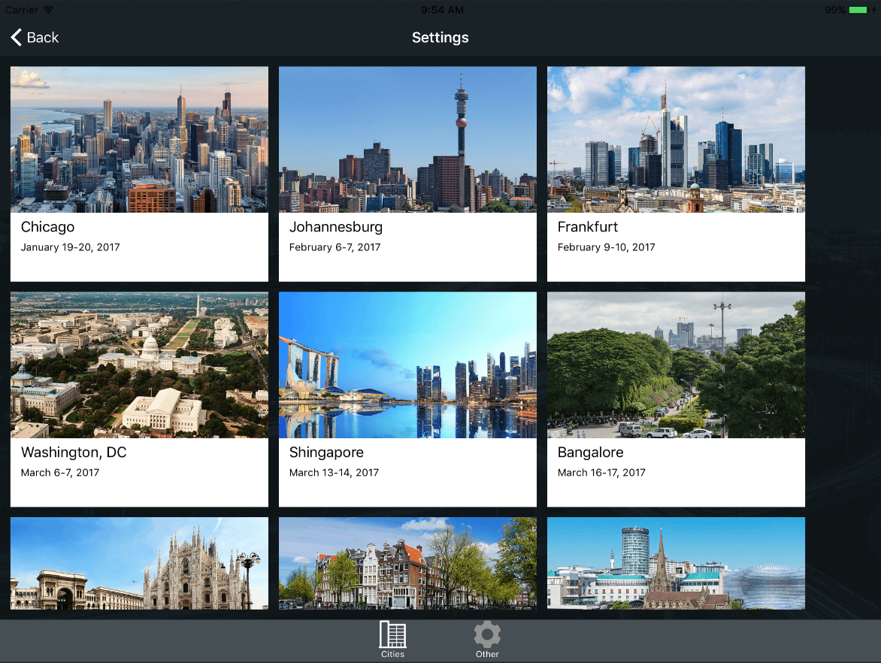Click the date February 9-10, 2017
This screenshot has width=881, height=663.
coord(606,247)
